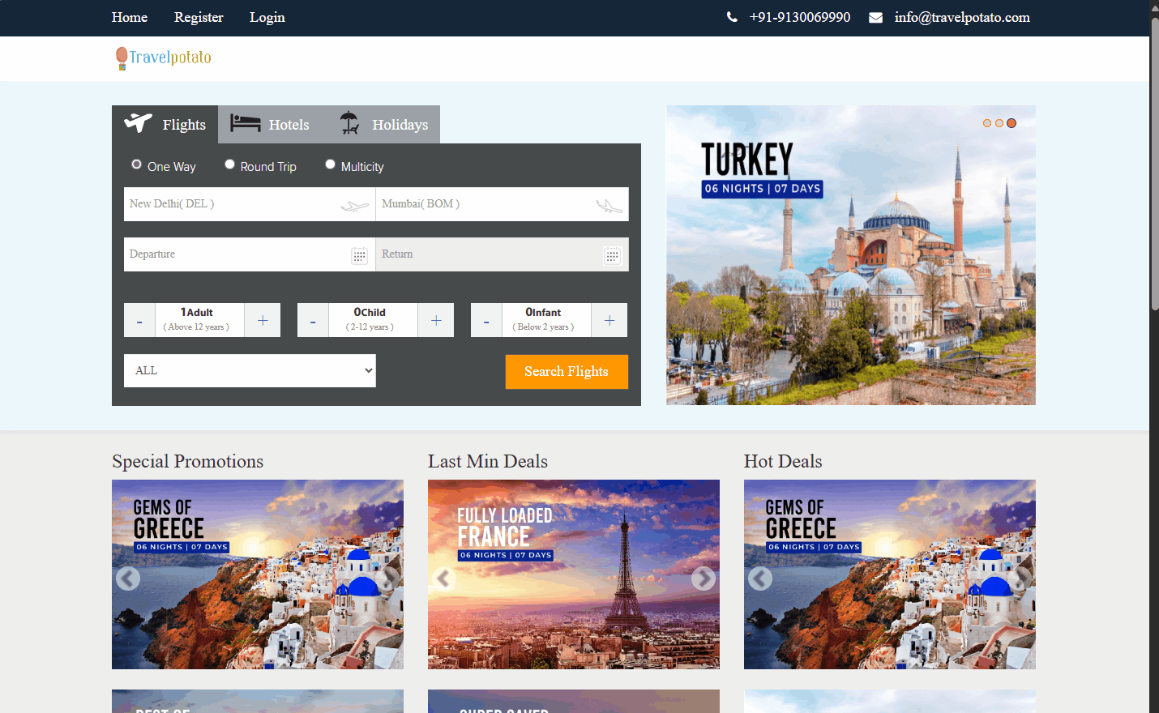Select the Multicity radio option

click(330, 164)
